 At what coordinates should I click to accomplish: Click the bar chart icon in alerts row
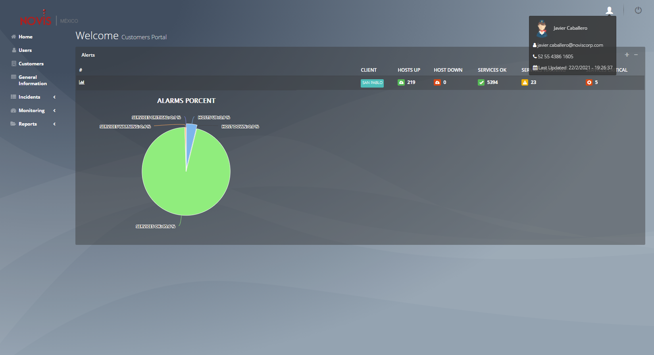pyautogui.click(x=82, y=82)
